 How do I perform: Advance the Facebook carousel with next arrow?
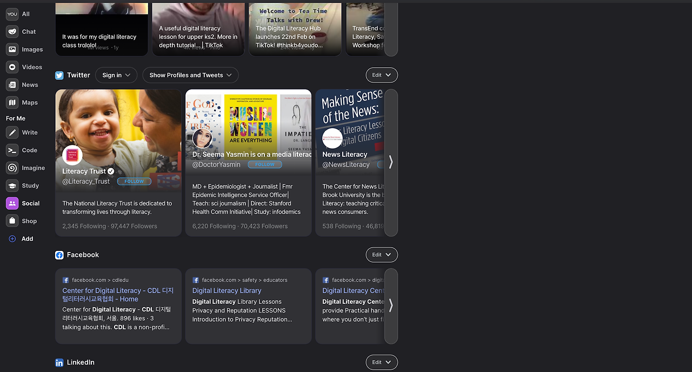391,306
